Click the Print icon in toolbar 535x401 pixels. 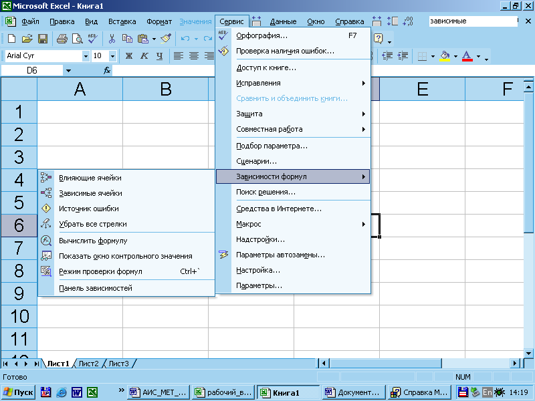tap(62, 39)
